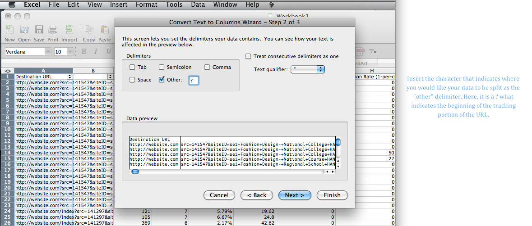Click cell A1 containing Destination URL
The height and width of the screenshot is (226, 532).
[43, 77]
